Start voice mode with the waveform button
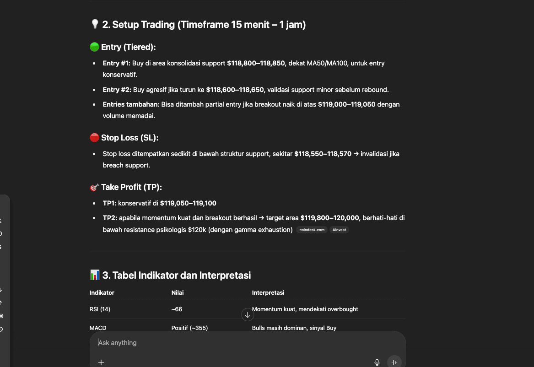Viewport: 534px width, 367px height. [394, 362]
